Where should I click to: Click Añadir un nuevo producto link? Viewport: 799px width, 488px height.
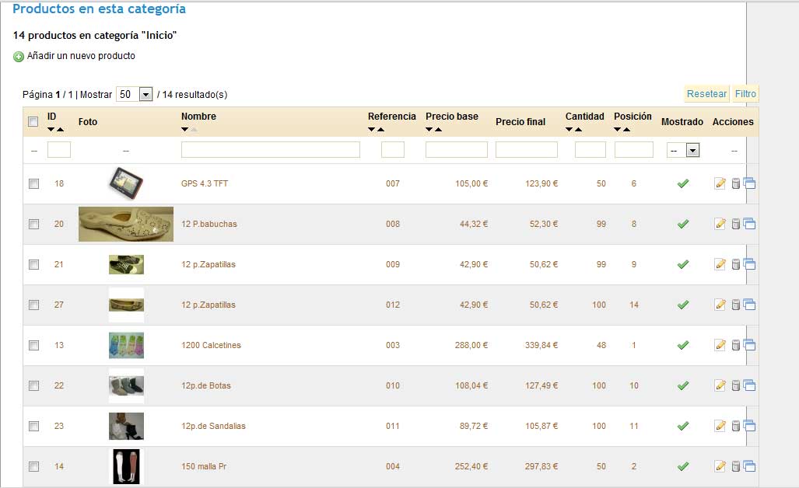81,56
